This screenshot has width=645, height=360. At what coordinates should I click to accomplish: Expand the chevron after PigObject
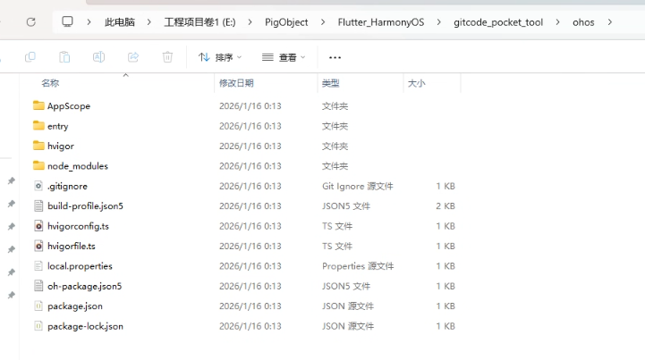coord(322,22)
